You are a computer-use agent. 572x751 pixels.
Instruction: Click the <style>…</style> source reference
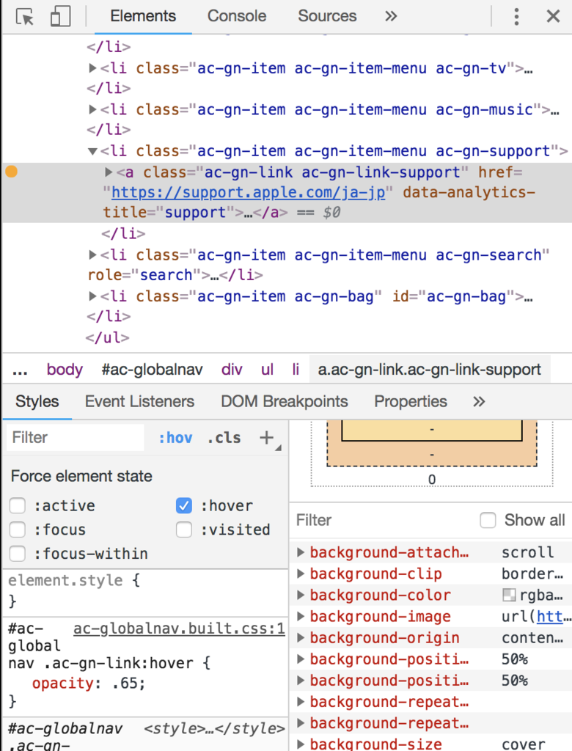click(x=214, y=728)
